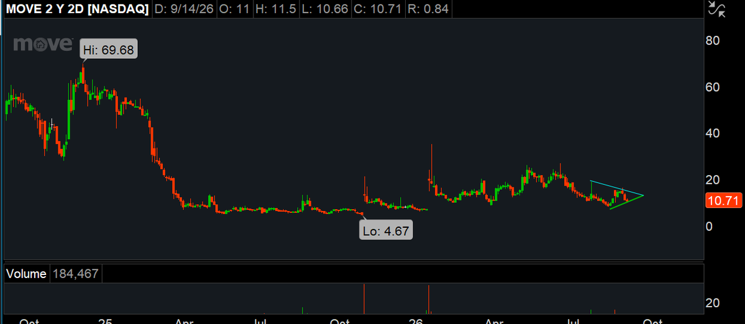
Task: Select the cyan descending trendline
Action: click(x=617, y=188)
